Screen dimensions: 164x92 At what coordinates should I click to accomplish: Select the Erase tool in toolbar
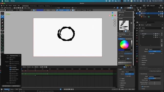click(x=2, y=23)
